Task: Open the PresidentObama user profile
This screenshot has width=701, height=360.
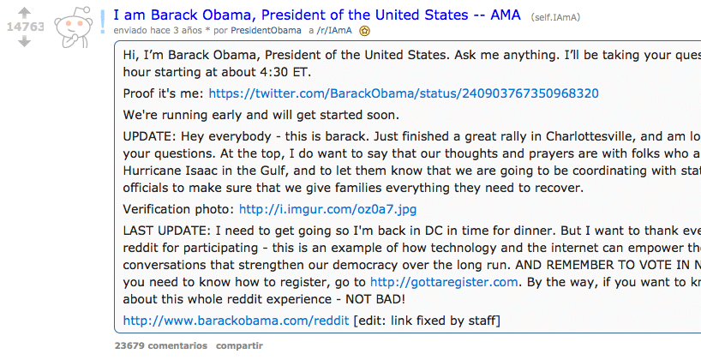Action: click(x=266, y=30)
